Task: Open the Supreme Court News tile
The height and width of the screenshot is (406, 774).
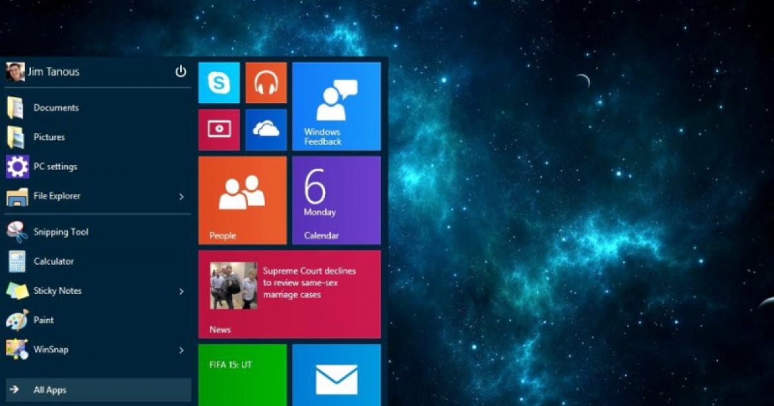Action: coord(289,294)
